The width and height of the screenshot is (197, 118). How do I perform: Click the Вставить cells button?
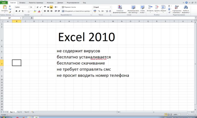150,9
